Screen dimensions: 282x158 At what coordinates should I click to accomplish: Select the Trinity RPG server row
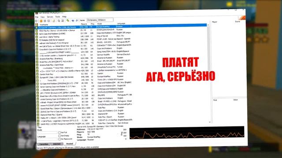52,80
